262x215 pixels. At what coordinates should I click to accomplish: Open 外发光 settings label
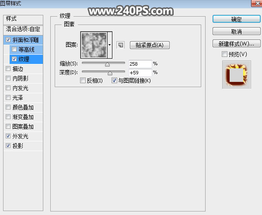point(20,136)
